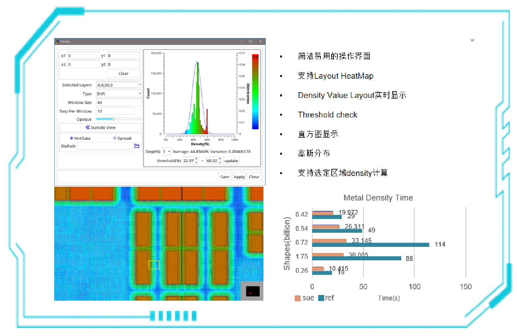Focus the x1 coordinate input field
Viewport: 517px width, 336px height.
tap(83, 55)
